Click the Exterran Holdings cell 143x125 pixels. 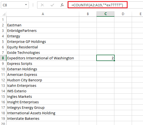[43, 69]
